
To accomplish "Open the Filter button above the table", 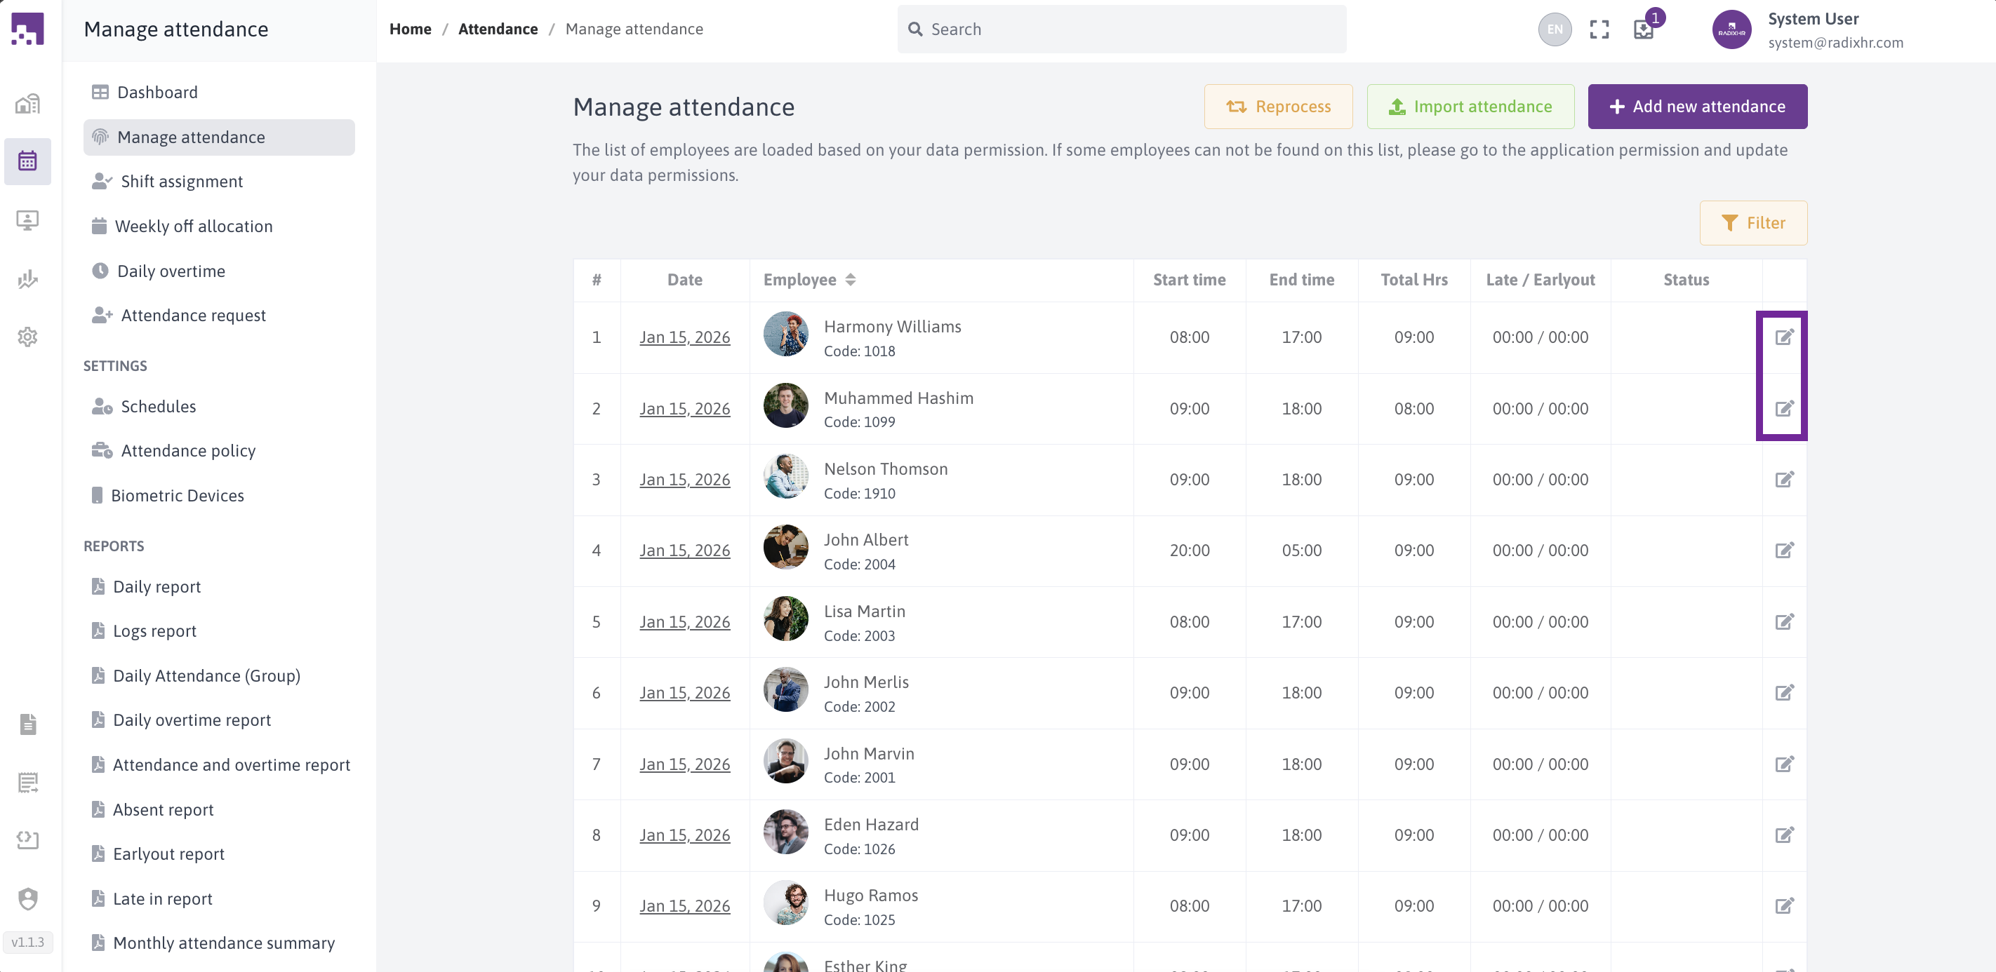I will 1752,223.
